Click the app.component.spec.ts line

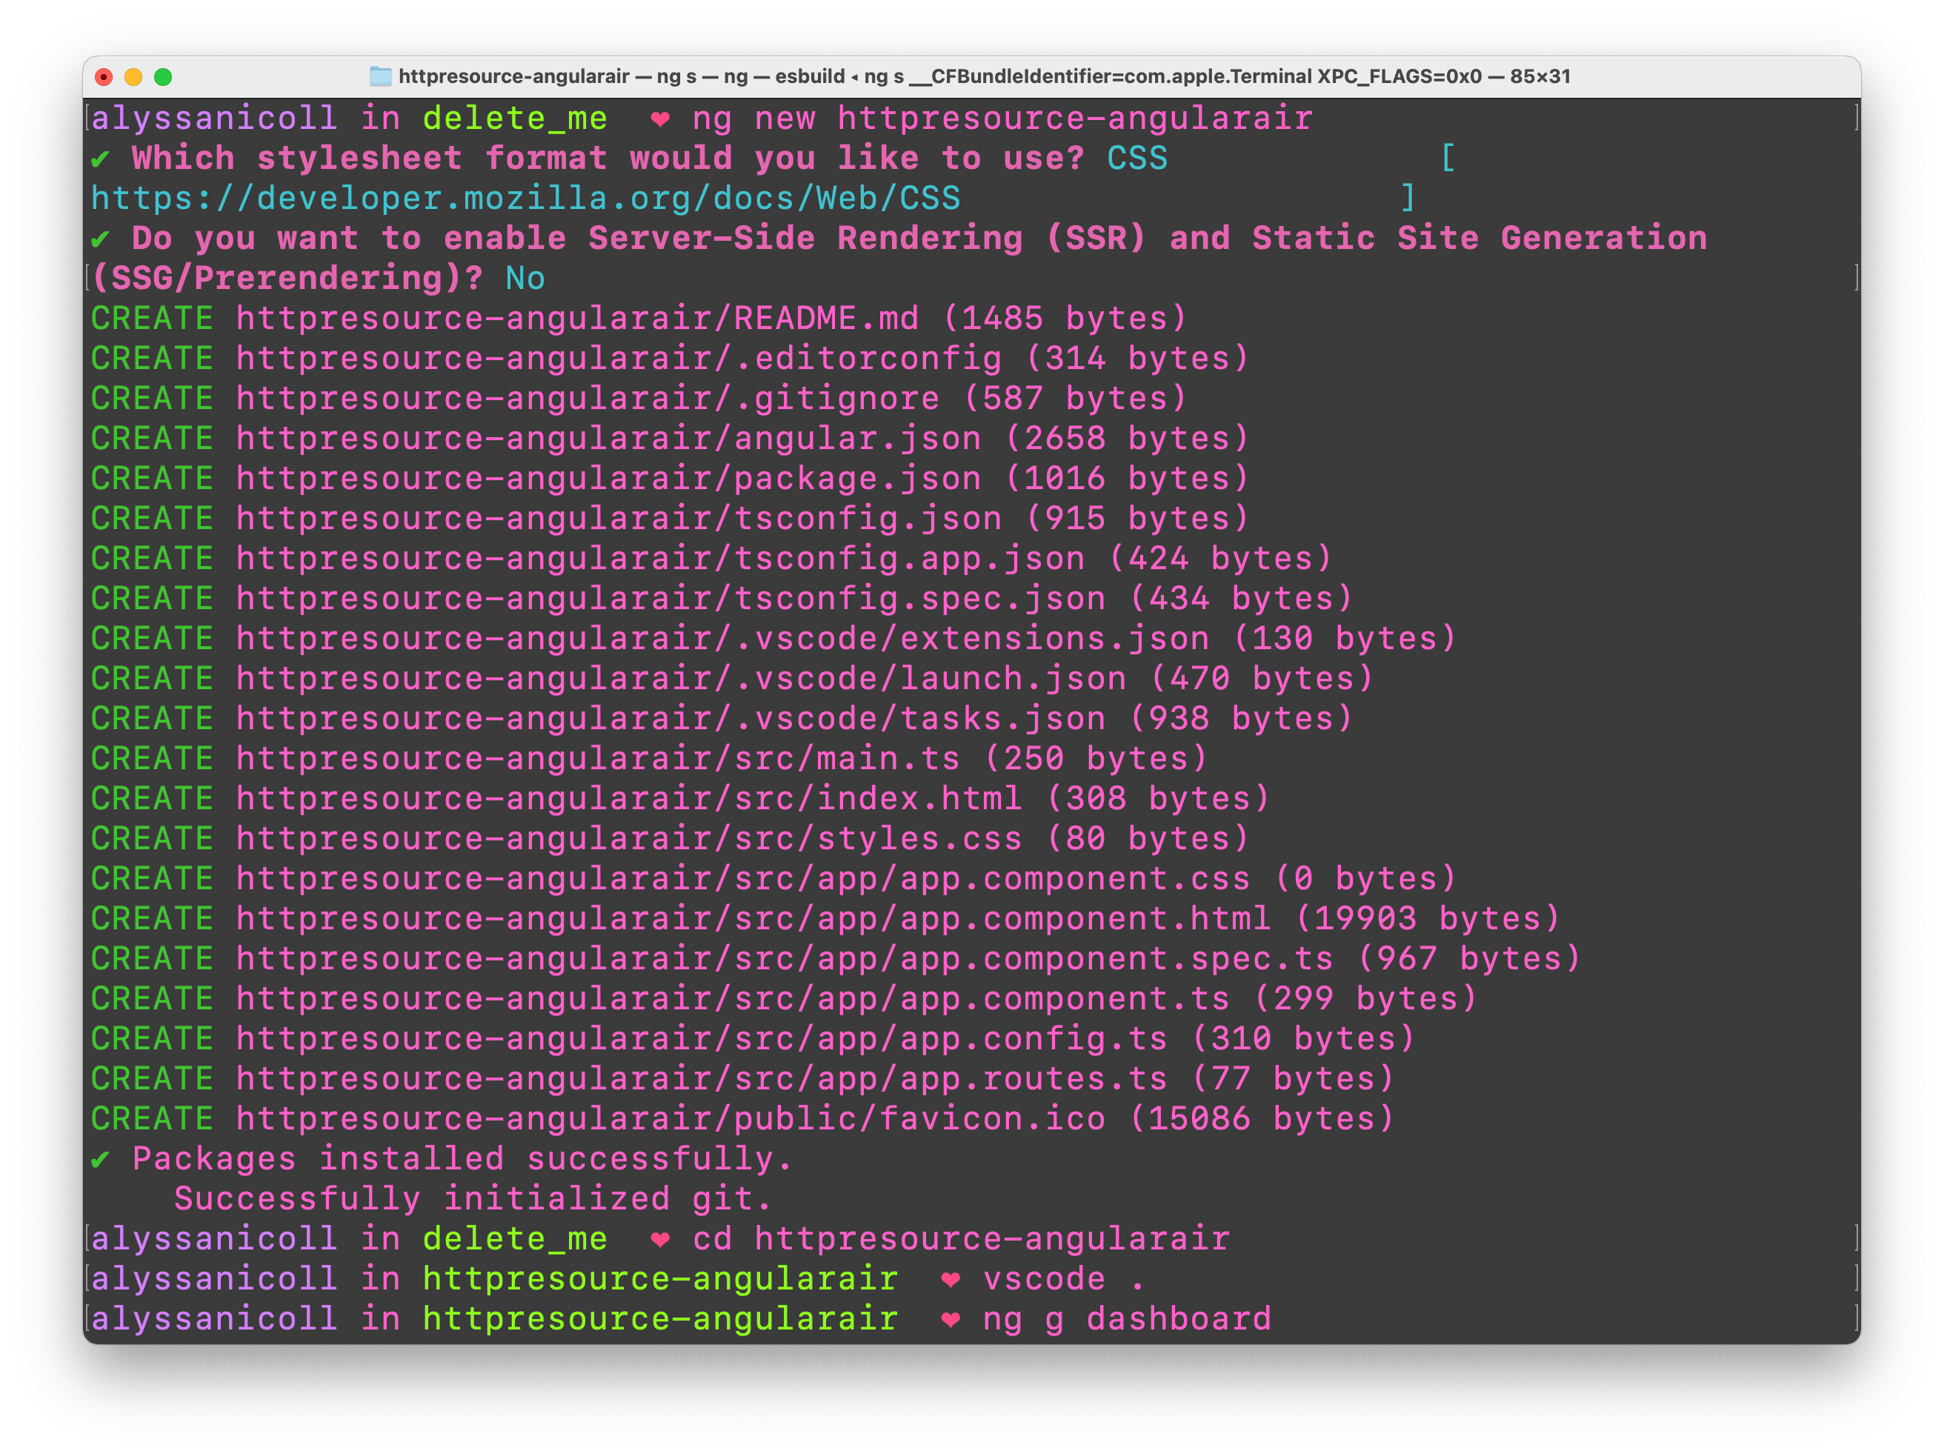coord(836,958)
